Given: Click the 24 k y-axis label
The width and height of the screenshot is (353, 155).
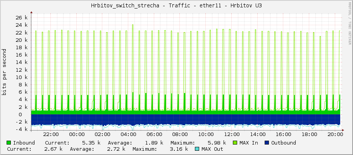Looking at the screenshot, I should tap(22, 25).
